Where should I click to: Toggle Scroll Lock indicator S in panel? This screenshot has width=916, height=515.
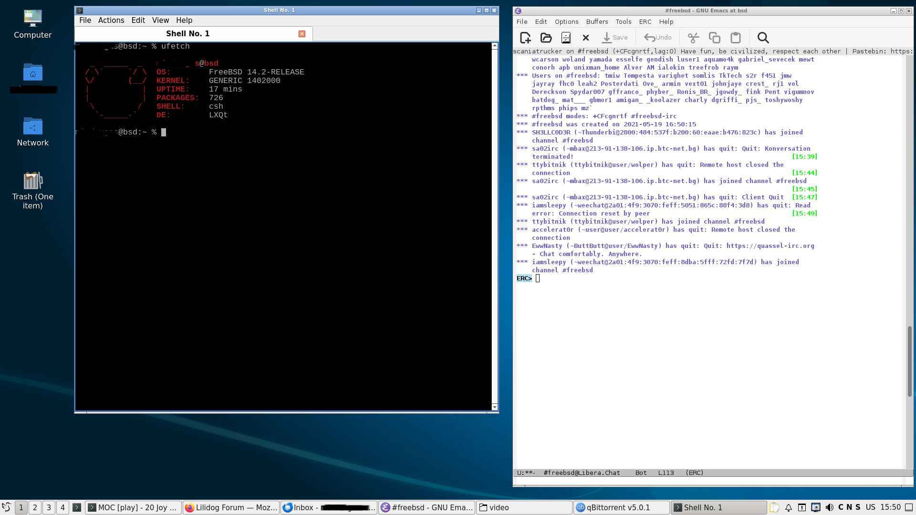[858, 507]
